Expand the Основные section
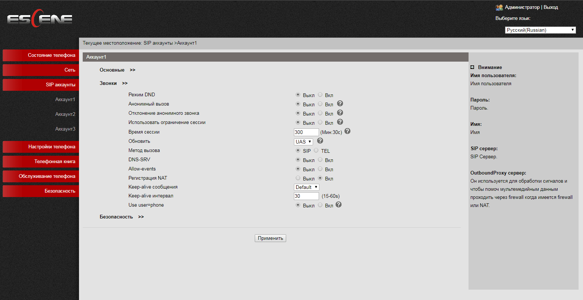This screenshot has height=300, width=583. pos(117,70)
